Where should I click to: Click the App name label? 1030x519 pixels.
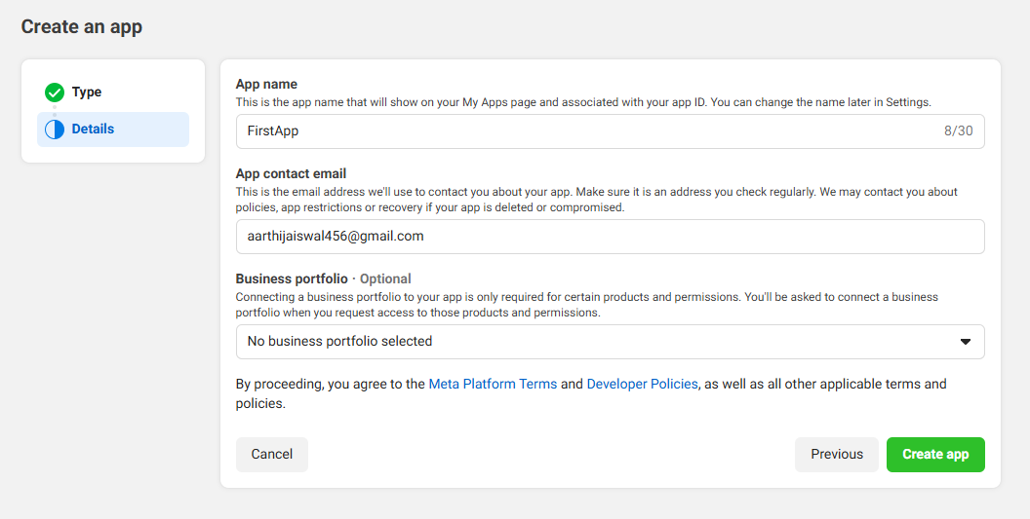pos(266,85)
